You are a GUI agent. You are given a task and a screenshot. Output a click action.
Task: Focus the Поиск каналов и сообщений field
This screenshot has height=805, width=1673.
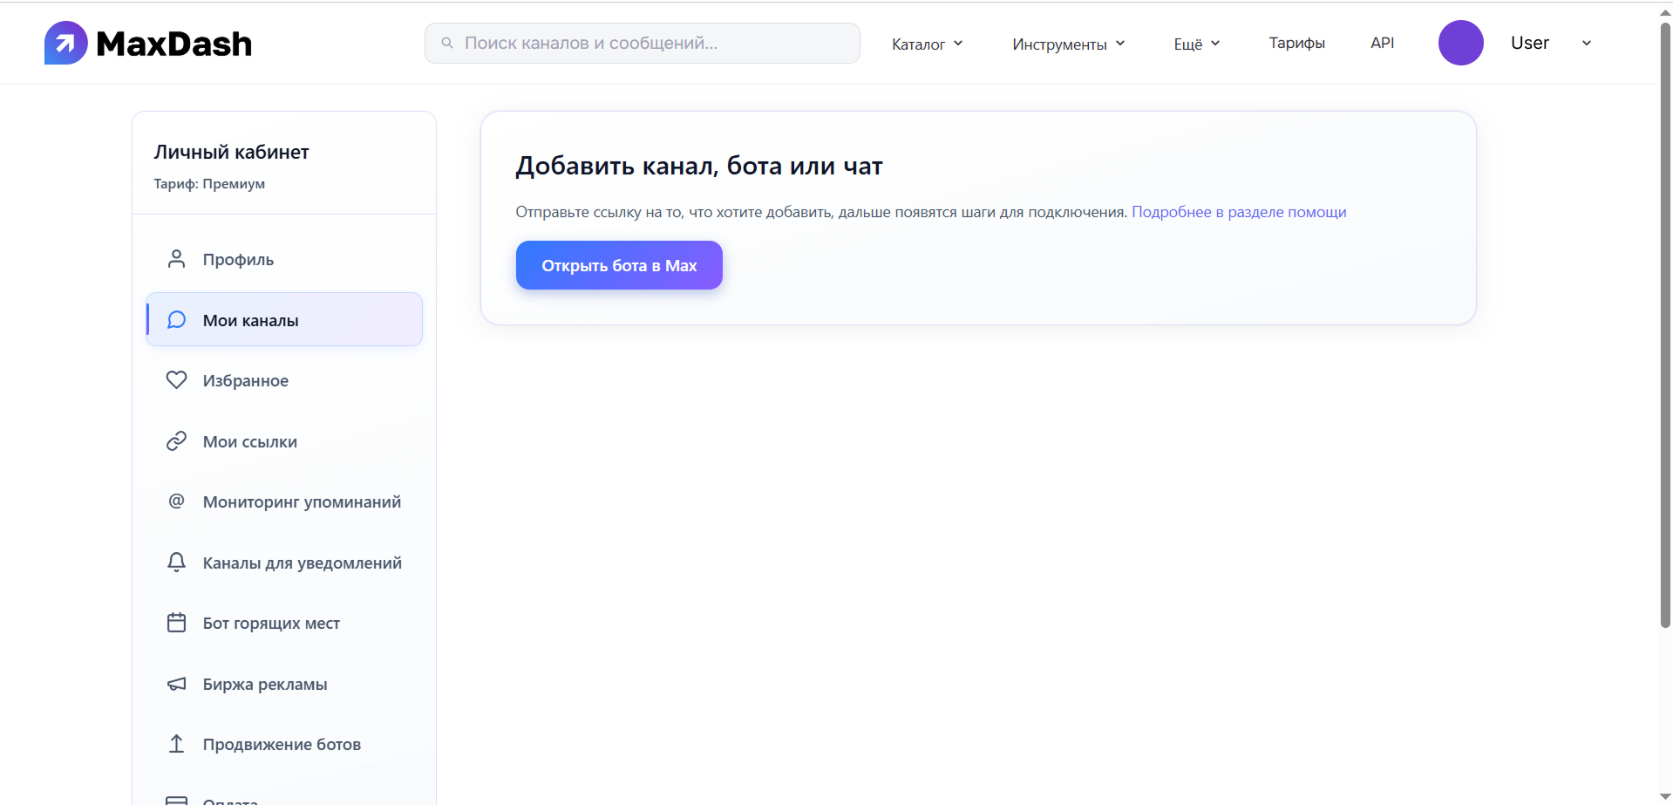643,43
